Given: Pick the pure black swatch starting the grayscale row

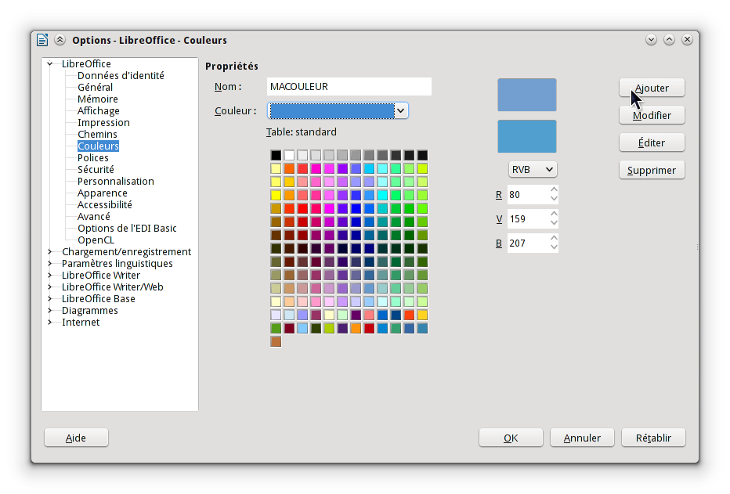Looking at the screenshot, I should (x=276, y=155).
